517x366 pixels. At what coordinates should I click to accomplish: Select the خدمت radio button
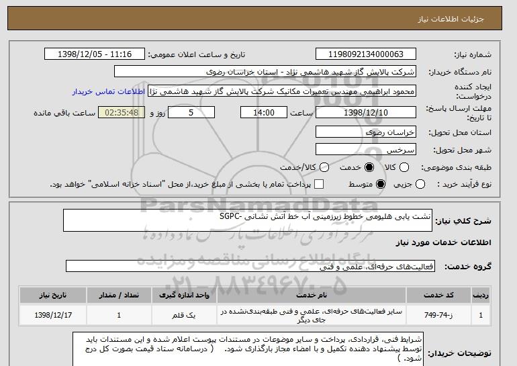click(369, 167)
